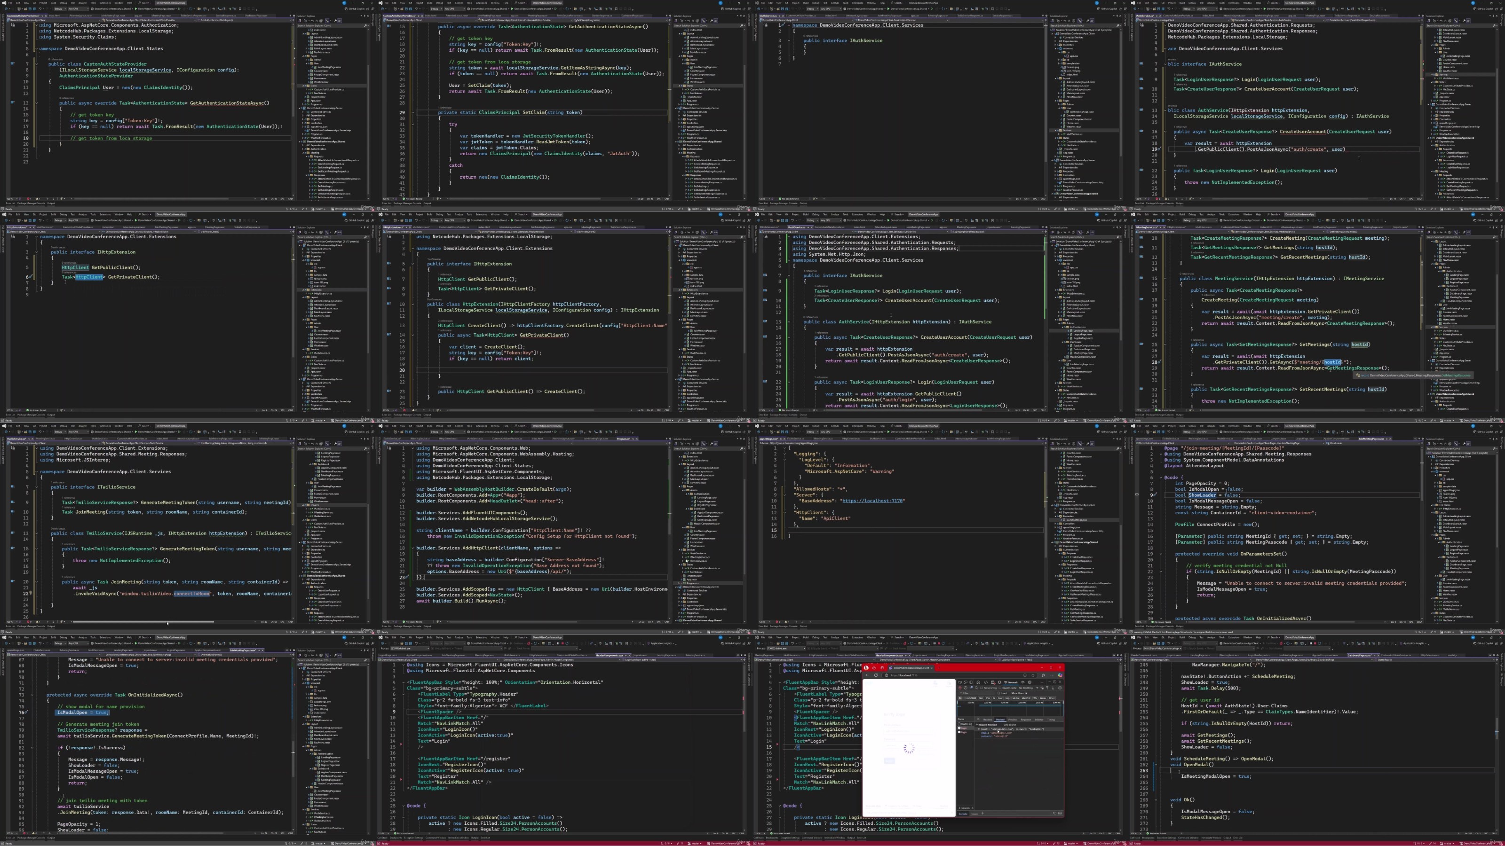Open the Network panel in browser DevTools
Viewport: 1505px width, 846px height.
click(1011, 682)
